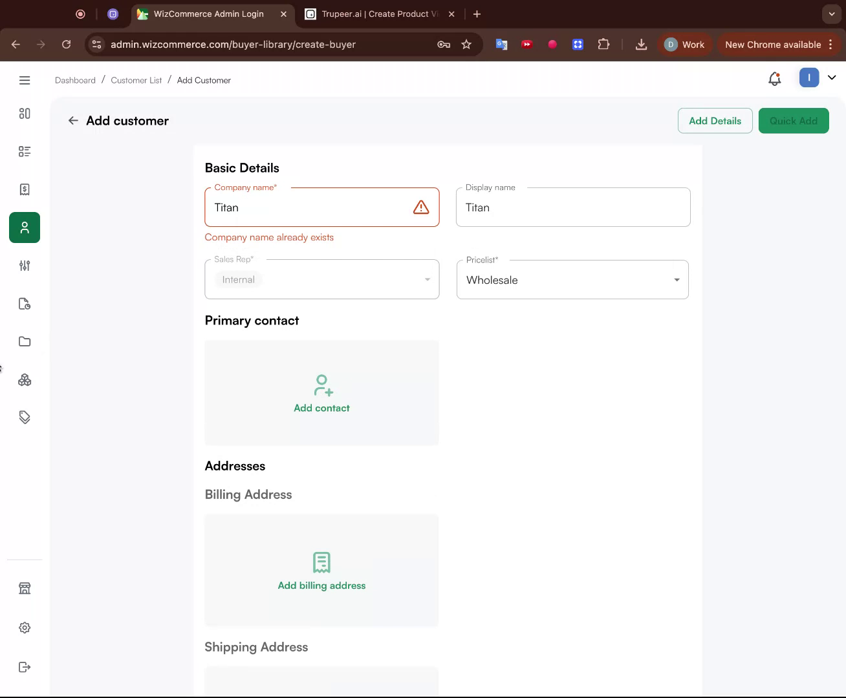The image size is (846, 698).
Task: View site information icon in address bar
Action: 96,45
